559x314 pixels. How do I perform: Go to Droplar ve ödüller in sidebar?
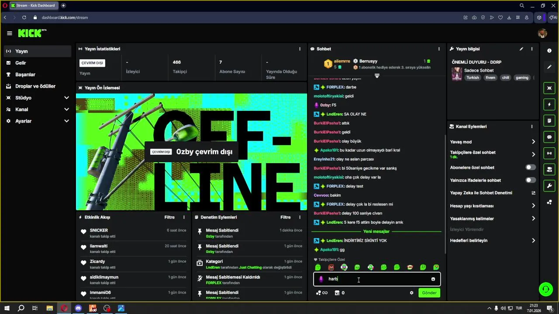(x=38, y=86)
